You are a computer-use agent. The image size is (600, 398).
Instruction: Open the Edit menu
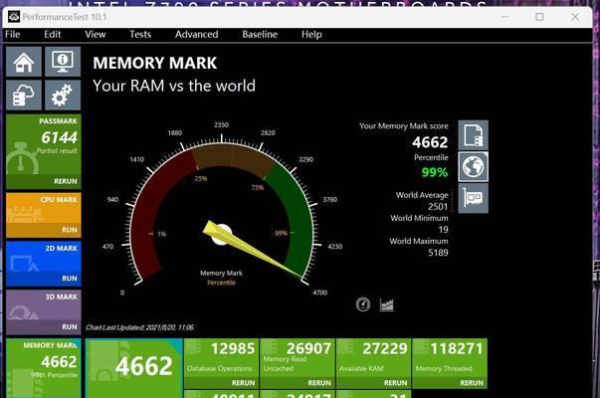[x=53, y=35]
